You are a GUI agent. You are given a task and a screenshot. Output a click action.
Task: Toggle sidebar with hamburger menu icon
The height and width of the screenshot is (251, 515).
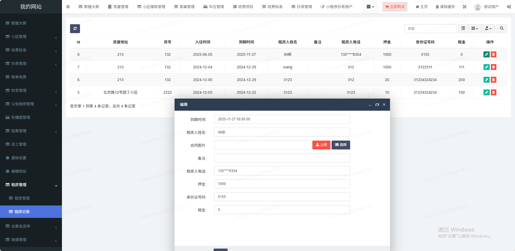68,7
